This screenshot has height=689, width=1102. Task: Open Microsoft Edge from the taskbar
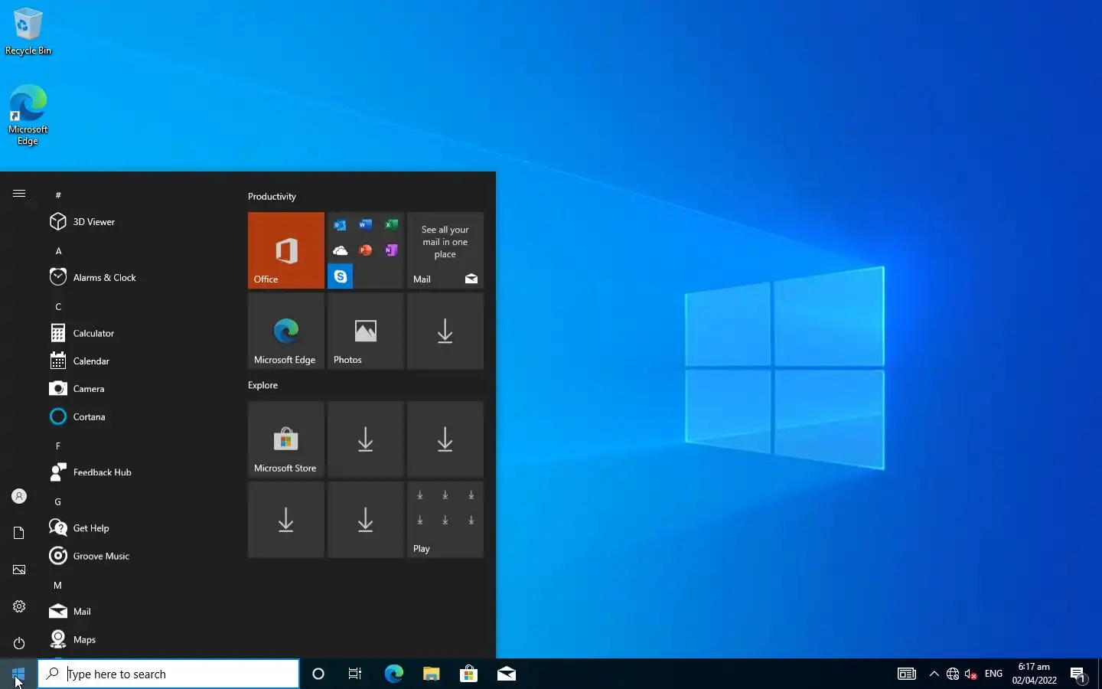pos(393,674)
